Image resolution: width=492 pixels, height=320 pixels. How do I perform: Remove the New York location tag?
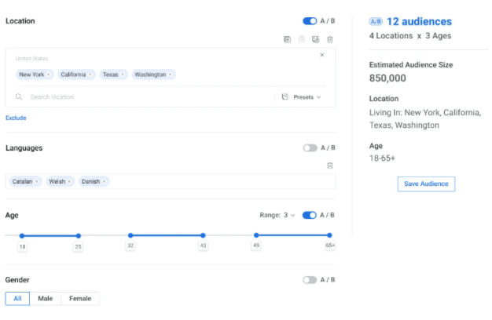(49, 75)
